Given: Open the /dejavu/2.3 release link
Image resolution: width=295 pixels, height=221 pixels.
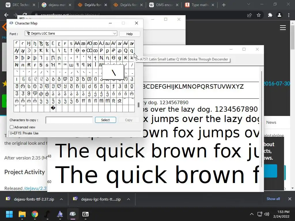Looking at the screenshot, I should coord(35,188).
